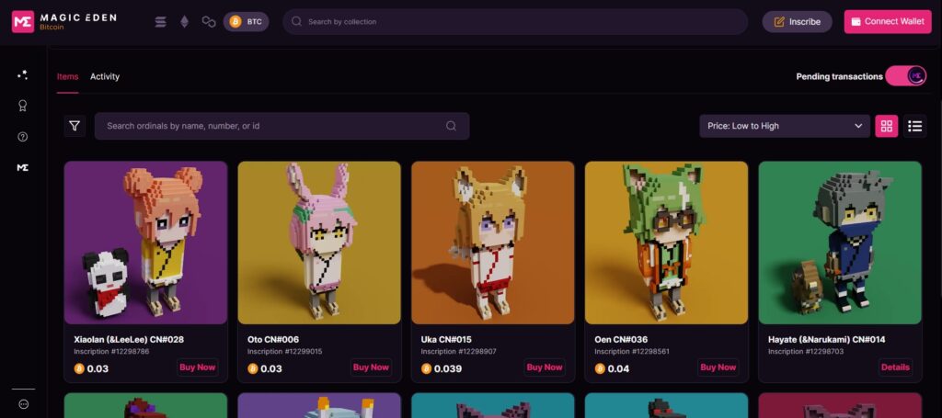The width and height of the screenshot is (942, 418).
Task: Click Connect Wallet button
Action: point(888,22)
